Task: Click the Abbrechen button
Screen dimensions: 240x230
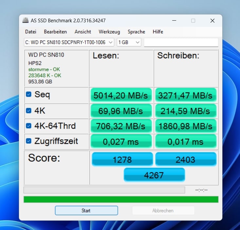Action: 163,211
